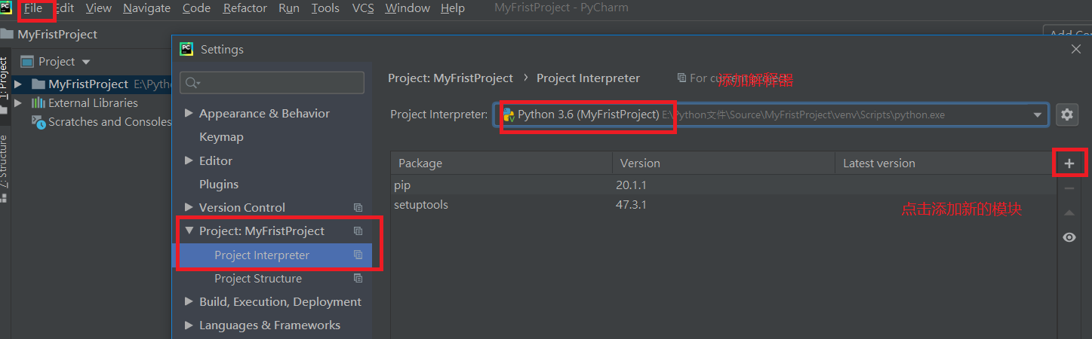The height and width of the screenshot is (339, 1092).
Task: Click the External Libraries icon
Action: [38, 103]
